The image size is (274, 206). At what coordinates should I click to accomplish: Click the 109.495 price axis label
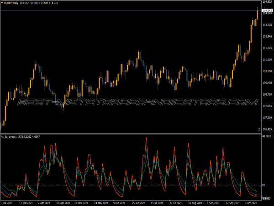point(266,83)
